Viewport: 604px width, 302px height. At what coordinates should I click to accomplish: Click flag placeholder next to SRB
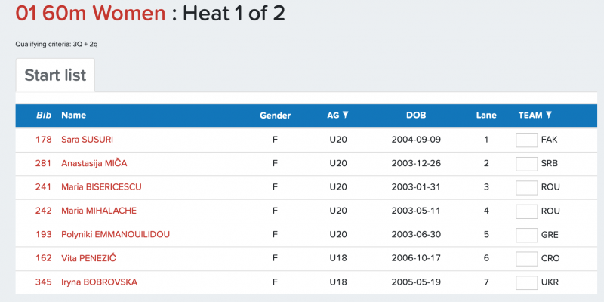tap(526, 164)
